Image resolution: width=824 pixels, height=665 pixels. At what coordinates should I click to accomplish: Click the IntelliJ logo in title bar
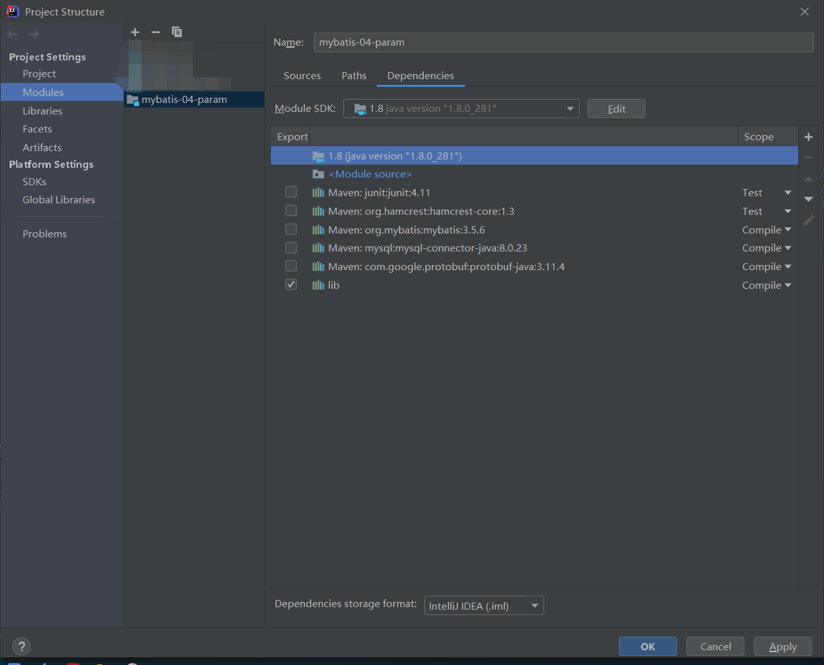pyautogui.click(x=12, y=12)
